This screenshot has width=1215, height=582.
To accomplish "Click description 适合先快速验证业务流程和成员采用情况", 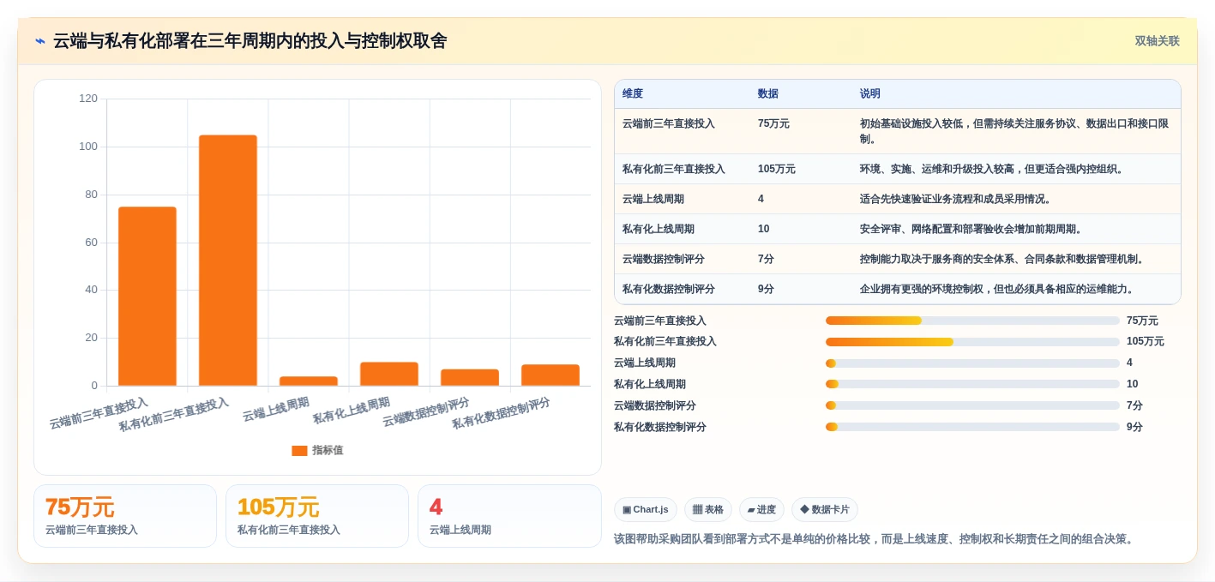I will pos(956,199).
